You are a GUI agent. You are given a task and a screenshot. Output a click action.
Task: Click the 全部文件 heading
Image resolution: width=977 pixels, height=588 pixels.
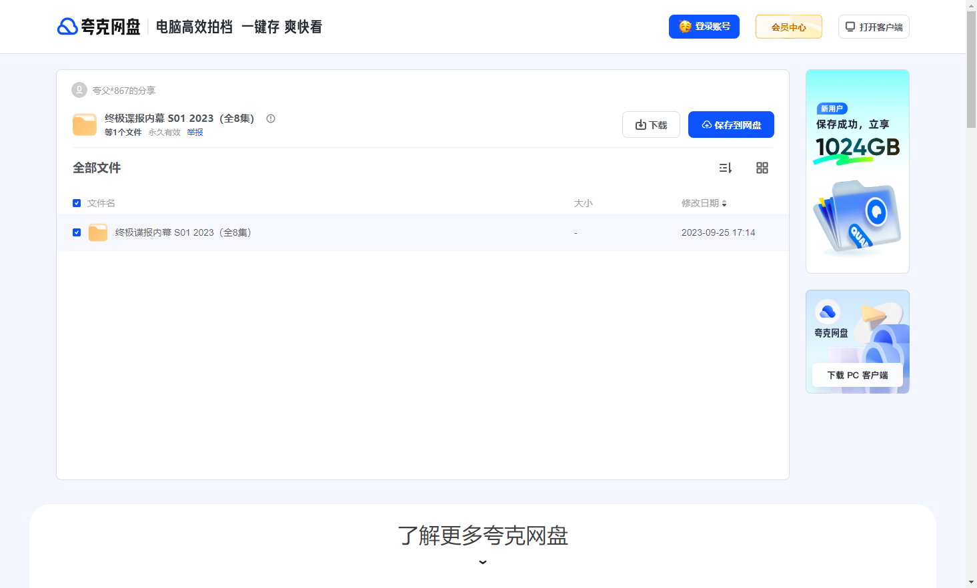[97, 168]
